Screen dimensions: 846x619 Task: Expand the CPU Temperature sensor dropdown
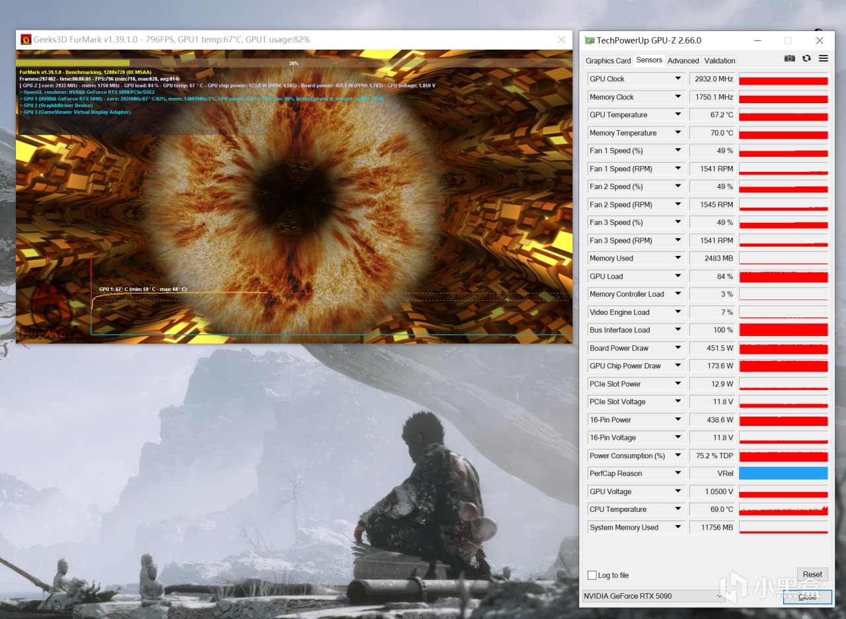[677, 509]
